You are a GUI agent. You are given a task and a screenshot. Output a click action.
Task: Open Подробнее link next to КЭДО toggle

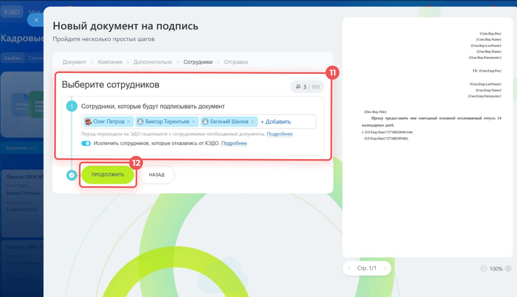click(x=234, y=144)
